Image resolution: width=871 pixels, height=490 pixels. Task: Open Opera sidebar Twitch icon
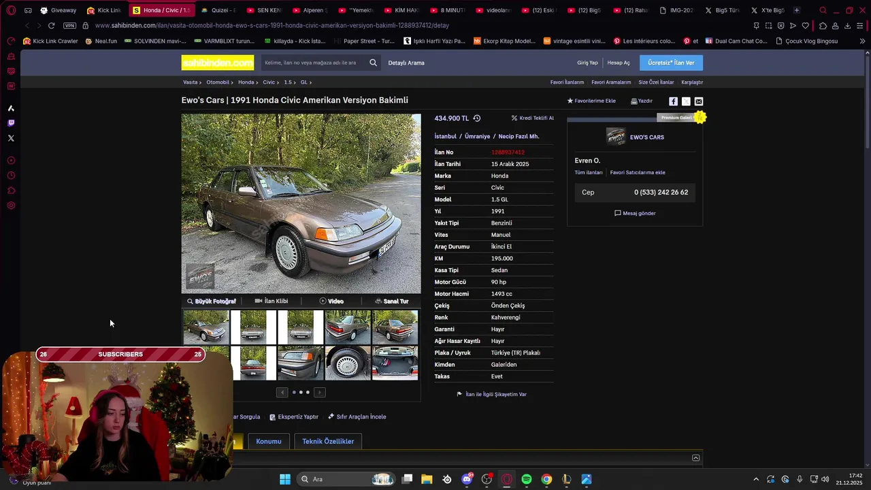click(x=11, y=123)
